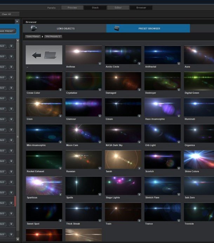This screenshot has height=243, width=214.
Task: Remove the Scortch preset via its X icon
Action: (179, 168)
